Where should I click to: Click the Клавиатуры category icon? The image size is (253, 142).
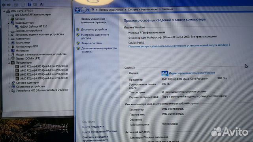click(x=13, y=39)
